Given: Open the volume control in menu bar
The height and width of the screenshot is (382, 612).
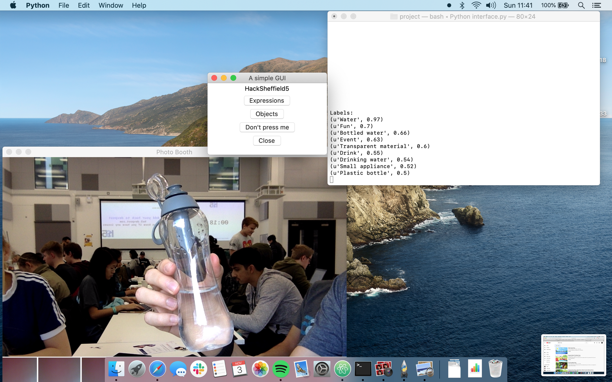Looking at the screenshot, I should 491,5.
